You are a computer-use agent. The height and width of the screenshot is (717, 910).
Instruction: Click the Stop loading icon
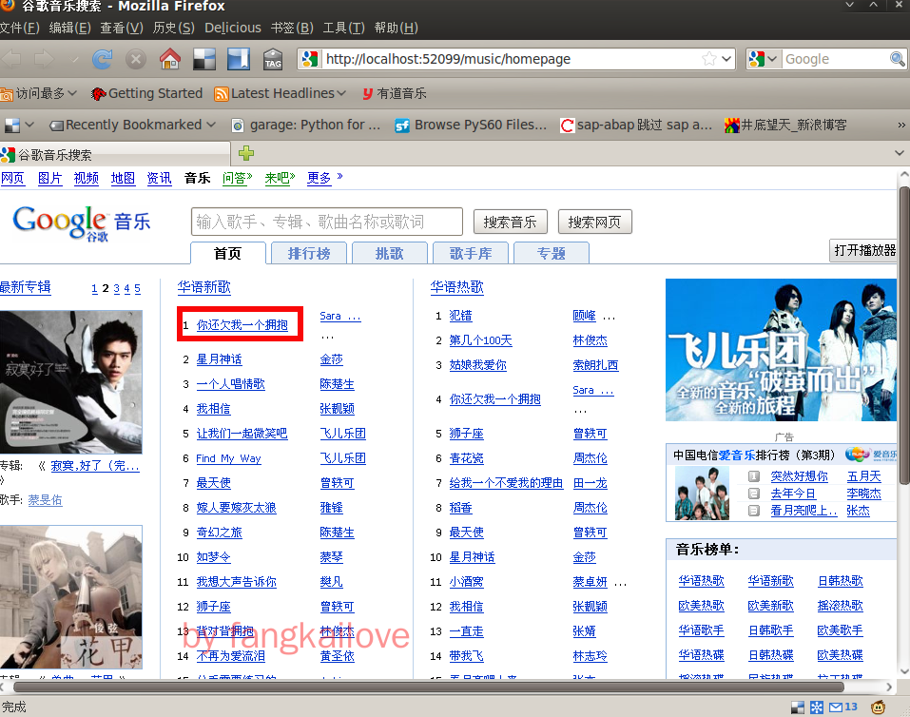pyautogui.click(x=136, y=59)
